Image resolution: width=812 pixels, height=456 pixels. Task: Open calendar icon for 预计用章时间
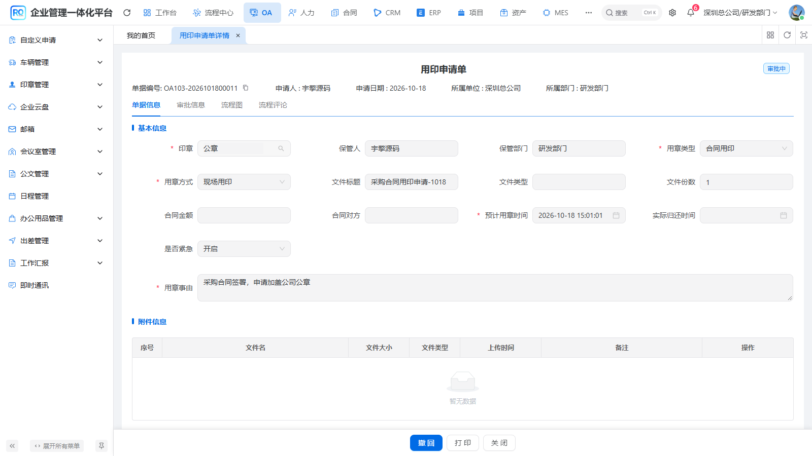(616, 215)
